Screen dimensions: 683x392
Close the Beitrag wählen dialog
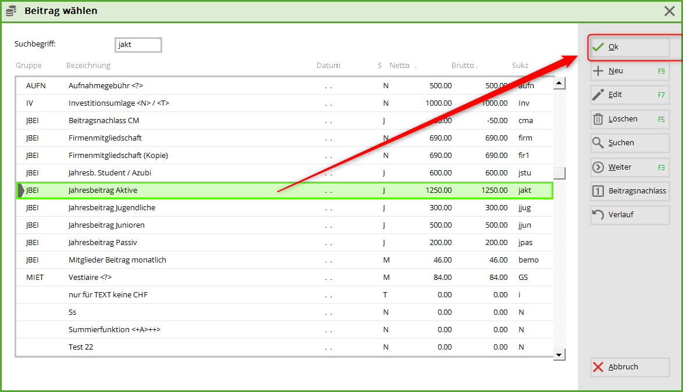point(669,11)
